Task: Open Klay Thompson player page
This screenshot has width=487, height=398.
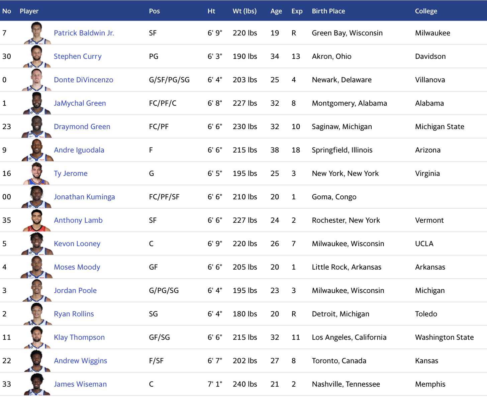Action: coord(79,337)
